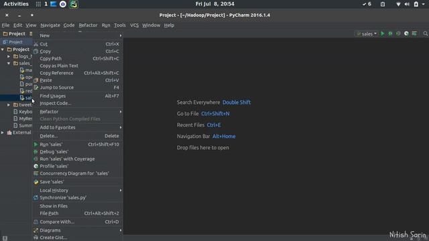The width and height of the screenshot is (429, 241).
Task: Select the Summ file in project tree
Action: point(23,125)
